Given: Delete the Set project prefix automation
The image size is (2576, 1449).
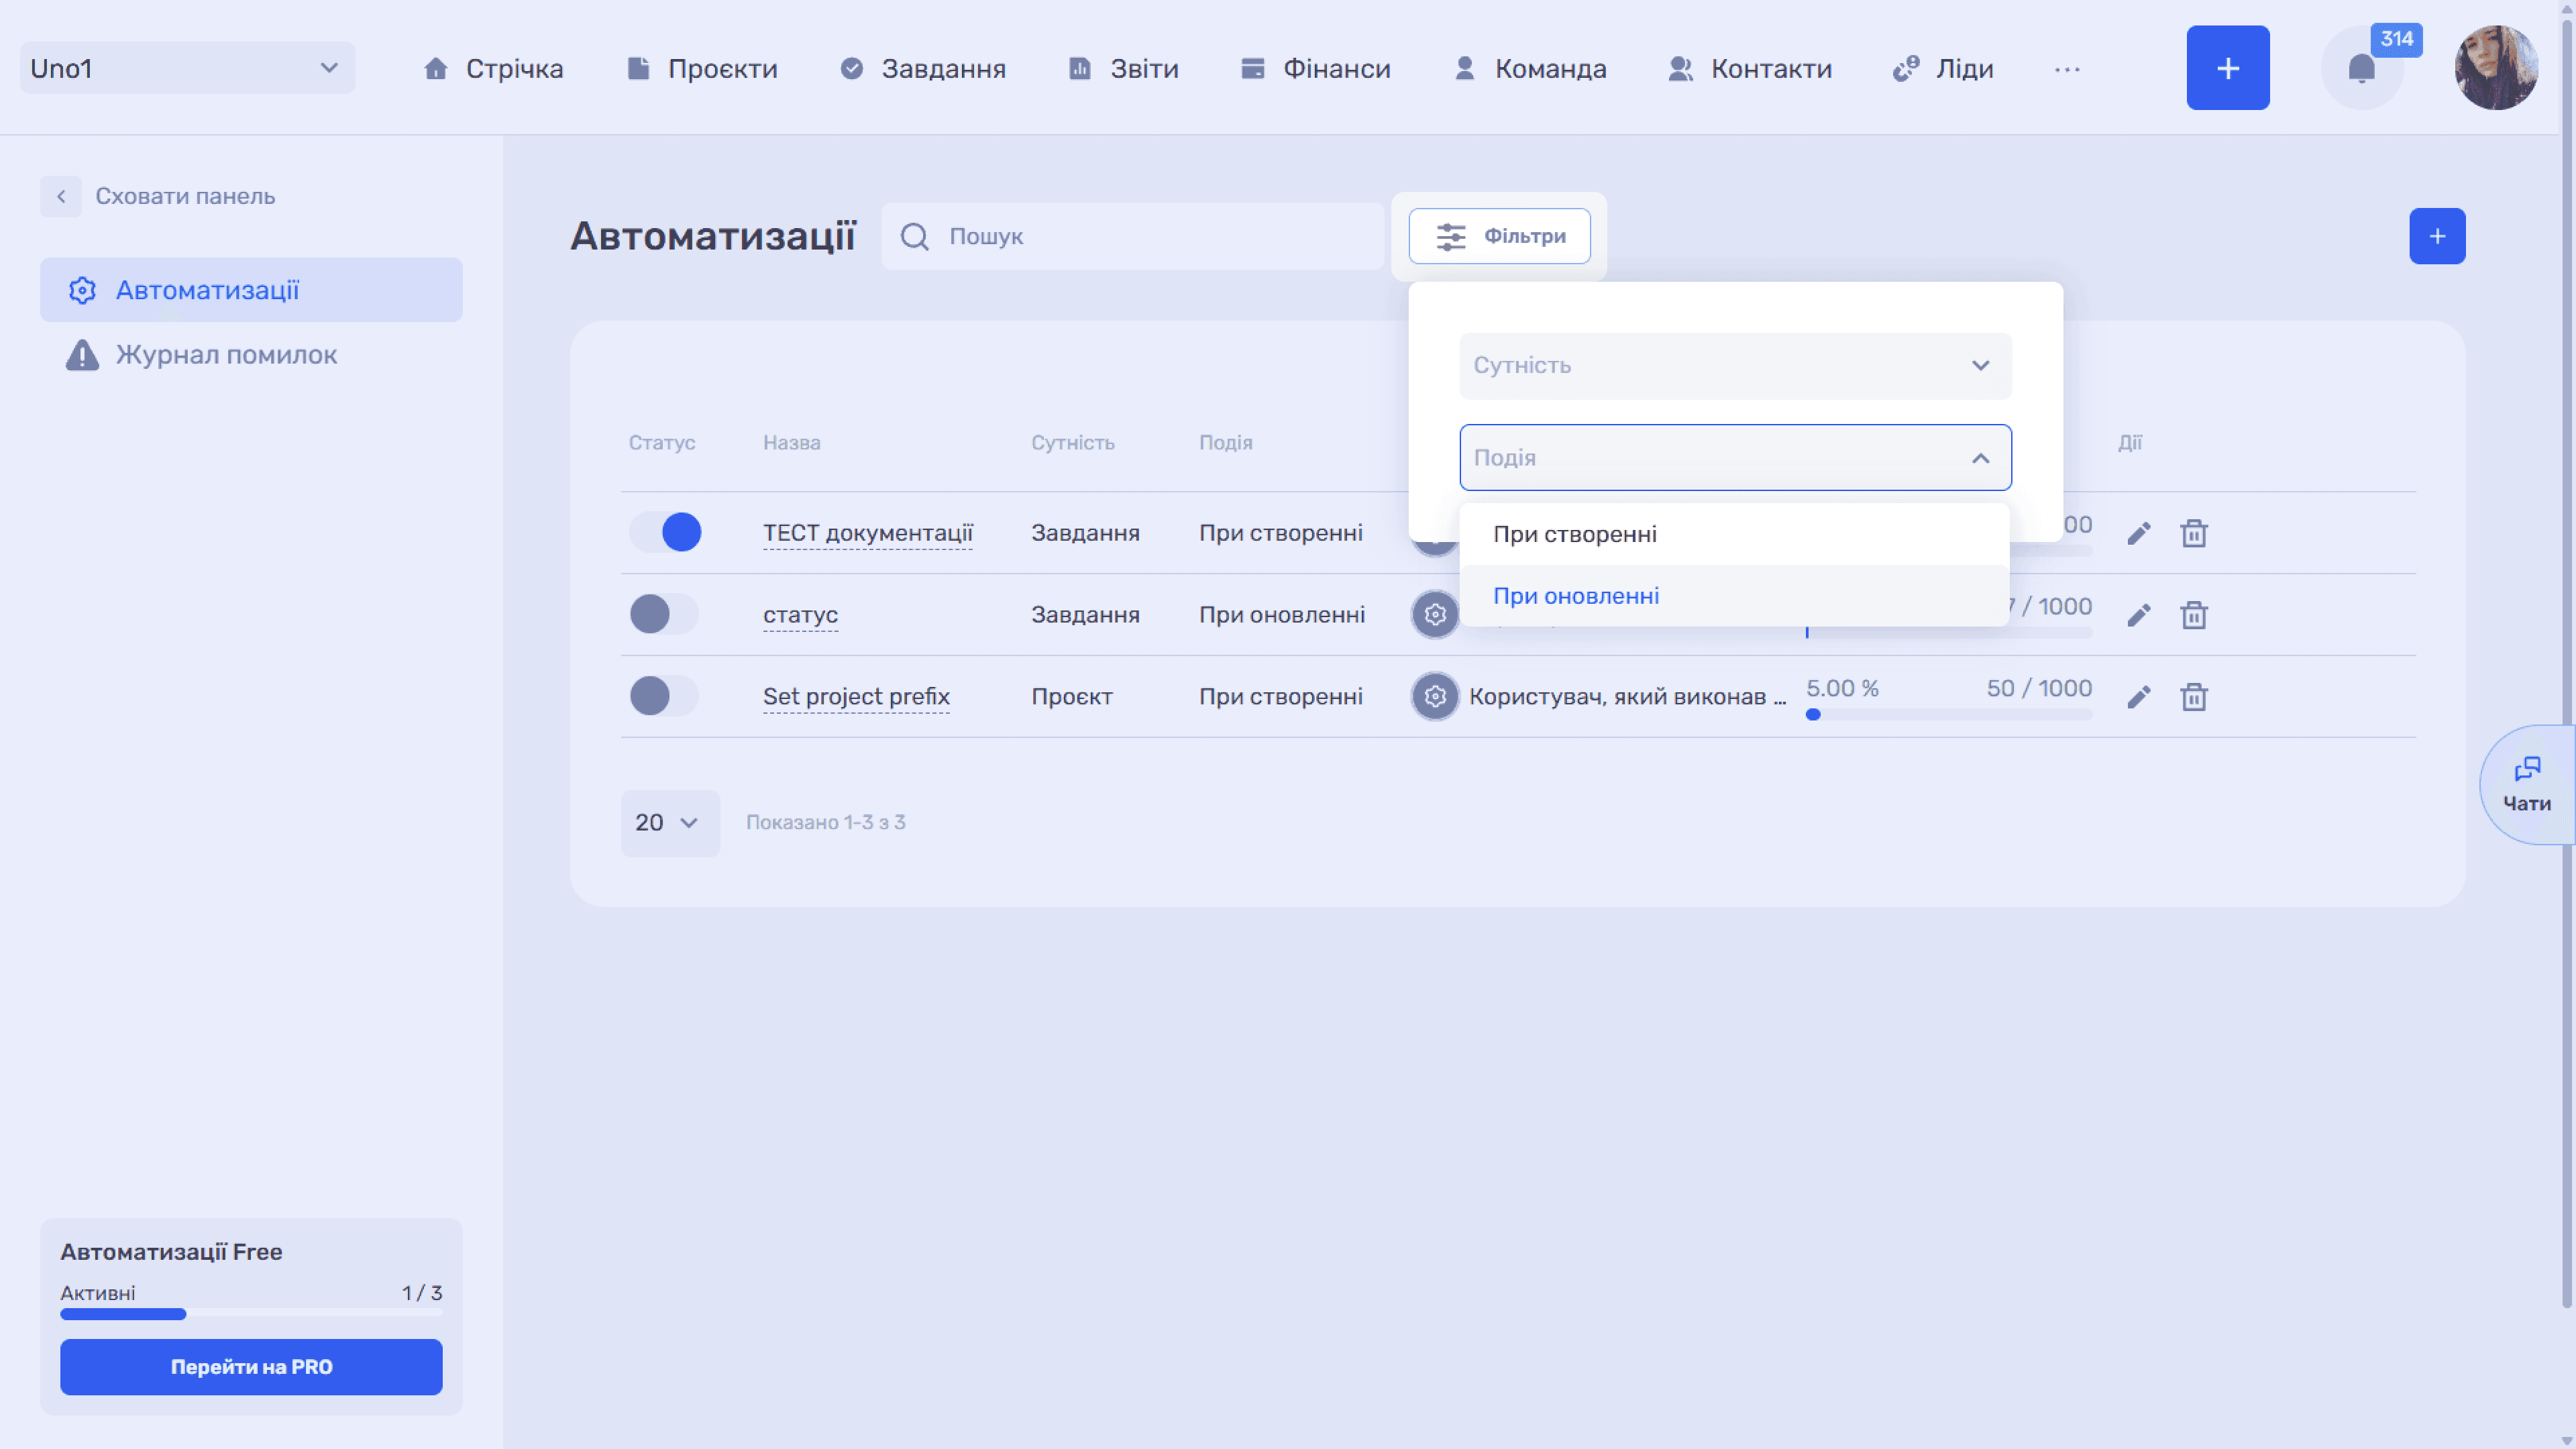Looking at the screenshot, I should tap(2193, 697).
